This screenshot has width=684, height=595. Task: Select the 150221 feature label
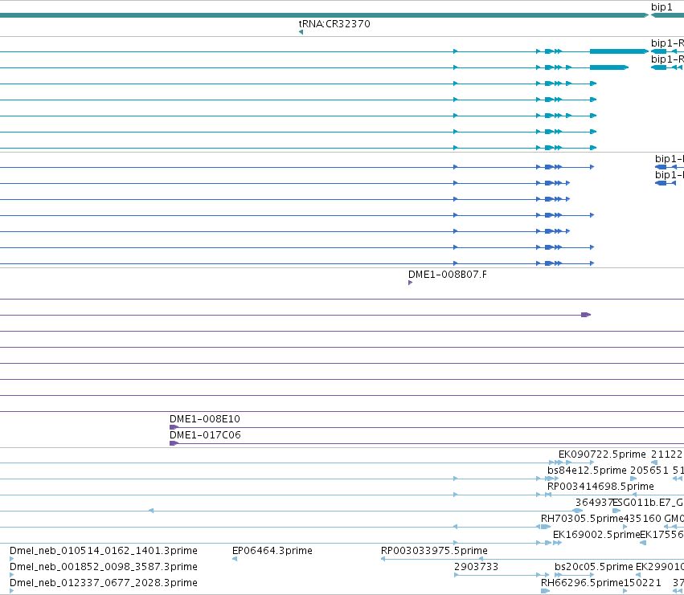tap(642, 583)
